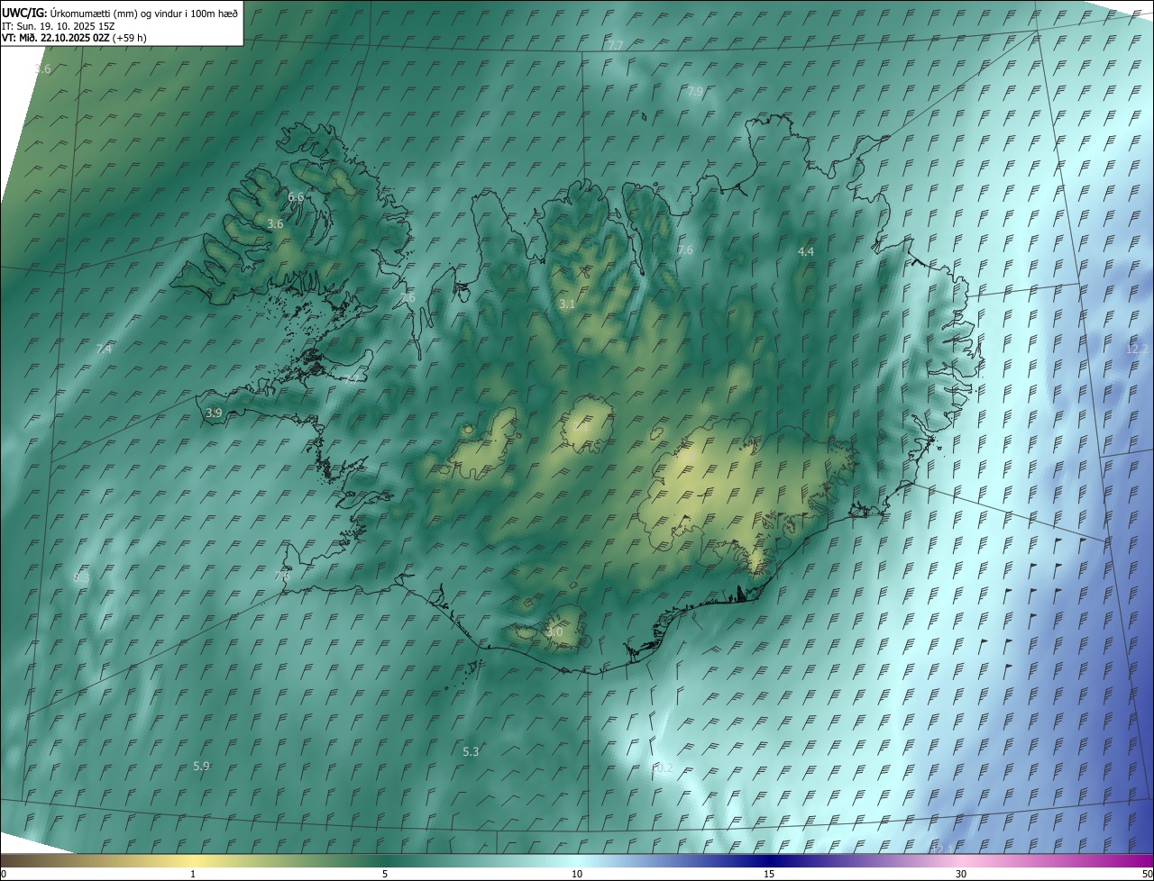
Task: Click the title "Úrkomumætti (mm) og vindur í 100m hæð"
Action: point(144,13)
